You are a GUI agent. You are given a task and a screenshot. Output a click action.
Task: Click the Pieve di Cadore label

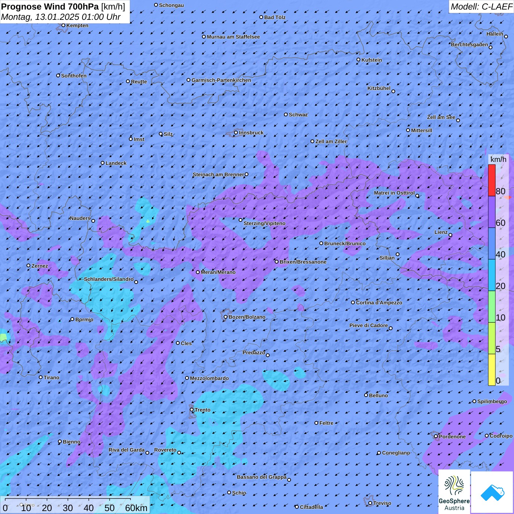369,325
